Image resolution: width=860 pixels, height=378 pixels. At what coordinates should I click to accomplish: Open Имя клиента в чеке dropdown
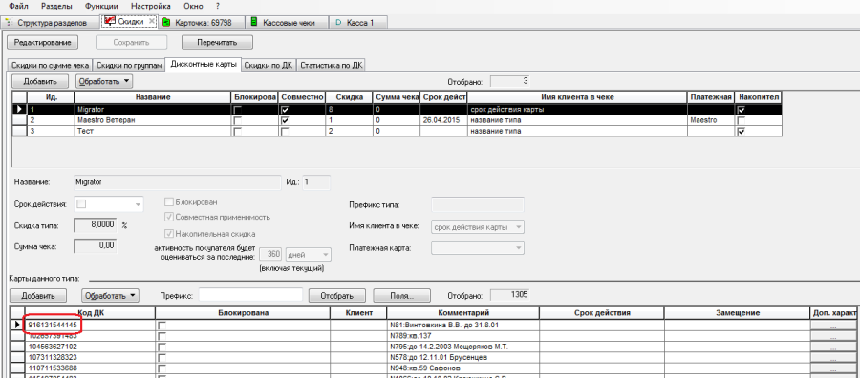pyautogui.click(x=519, y=227)
